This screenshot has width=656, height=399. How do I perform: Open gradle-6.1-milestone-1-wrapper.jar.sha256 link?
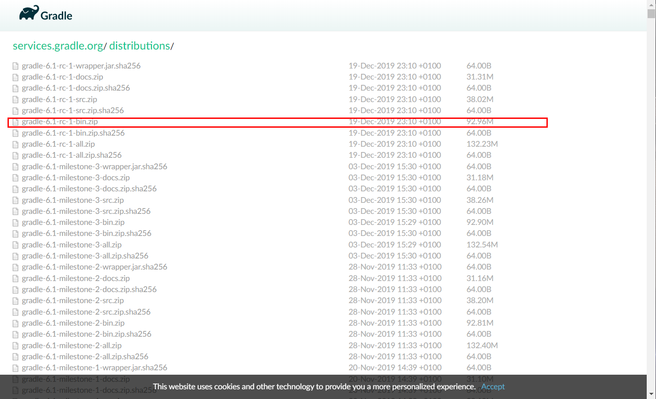pyautogui.click(x=95, y=368)
